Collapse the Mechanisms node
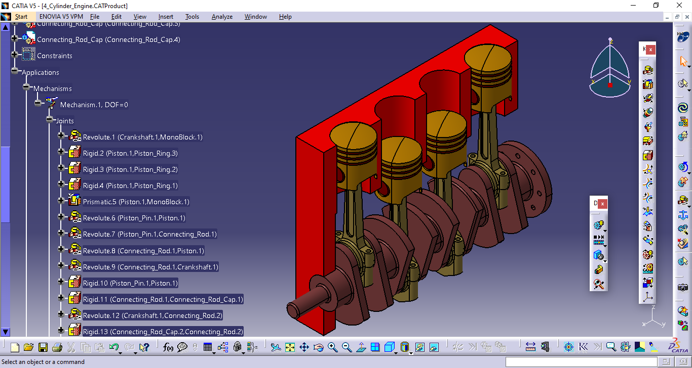 coord(26,87)
